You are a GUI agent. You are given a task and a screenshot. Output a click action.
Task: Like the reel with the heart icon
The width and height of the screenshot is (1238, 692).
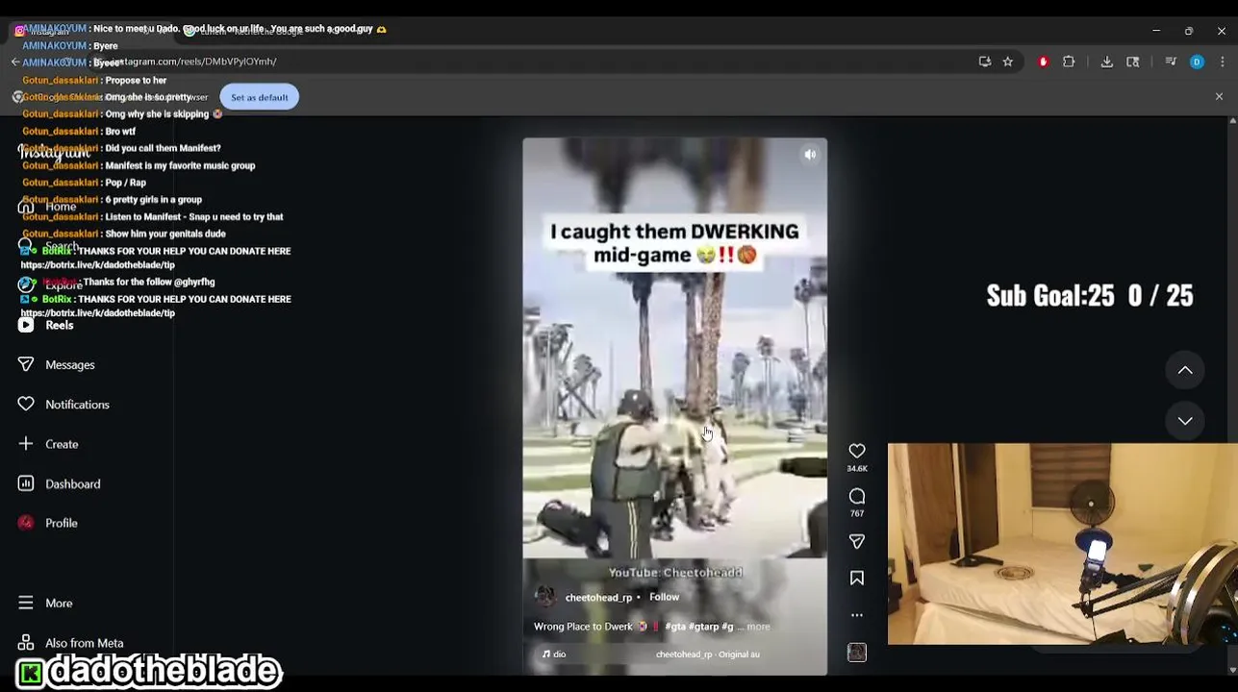click(856, 451)
